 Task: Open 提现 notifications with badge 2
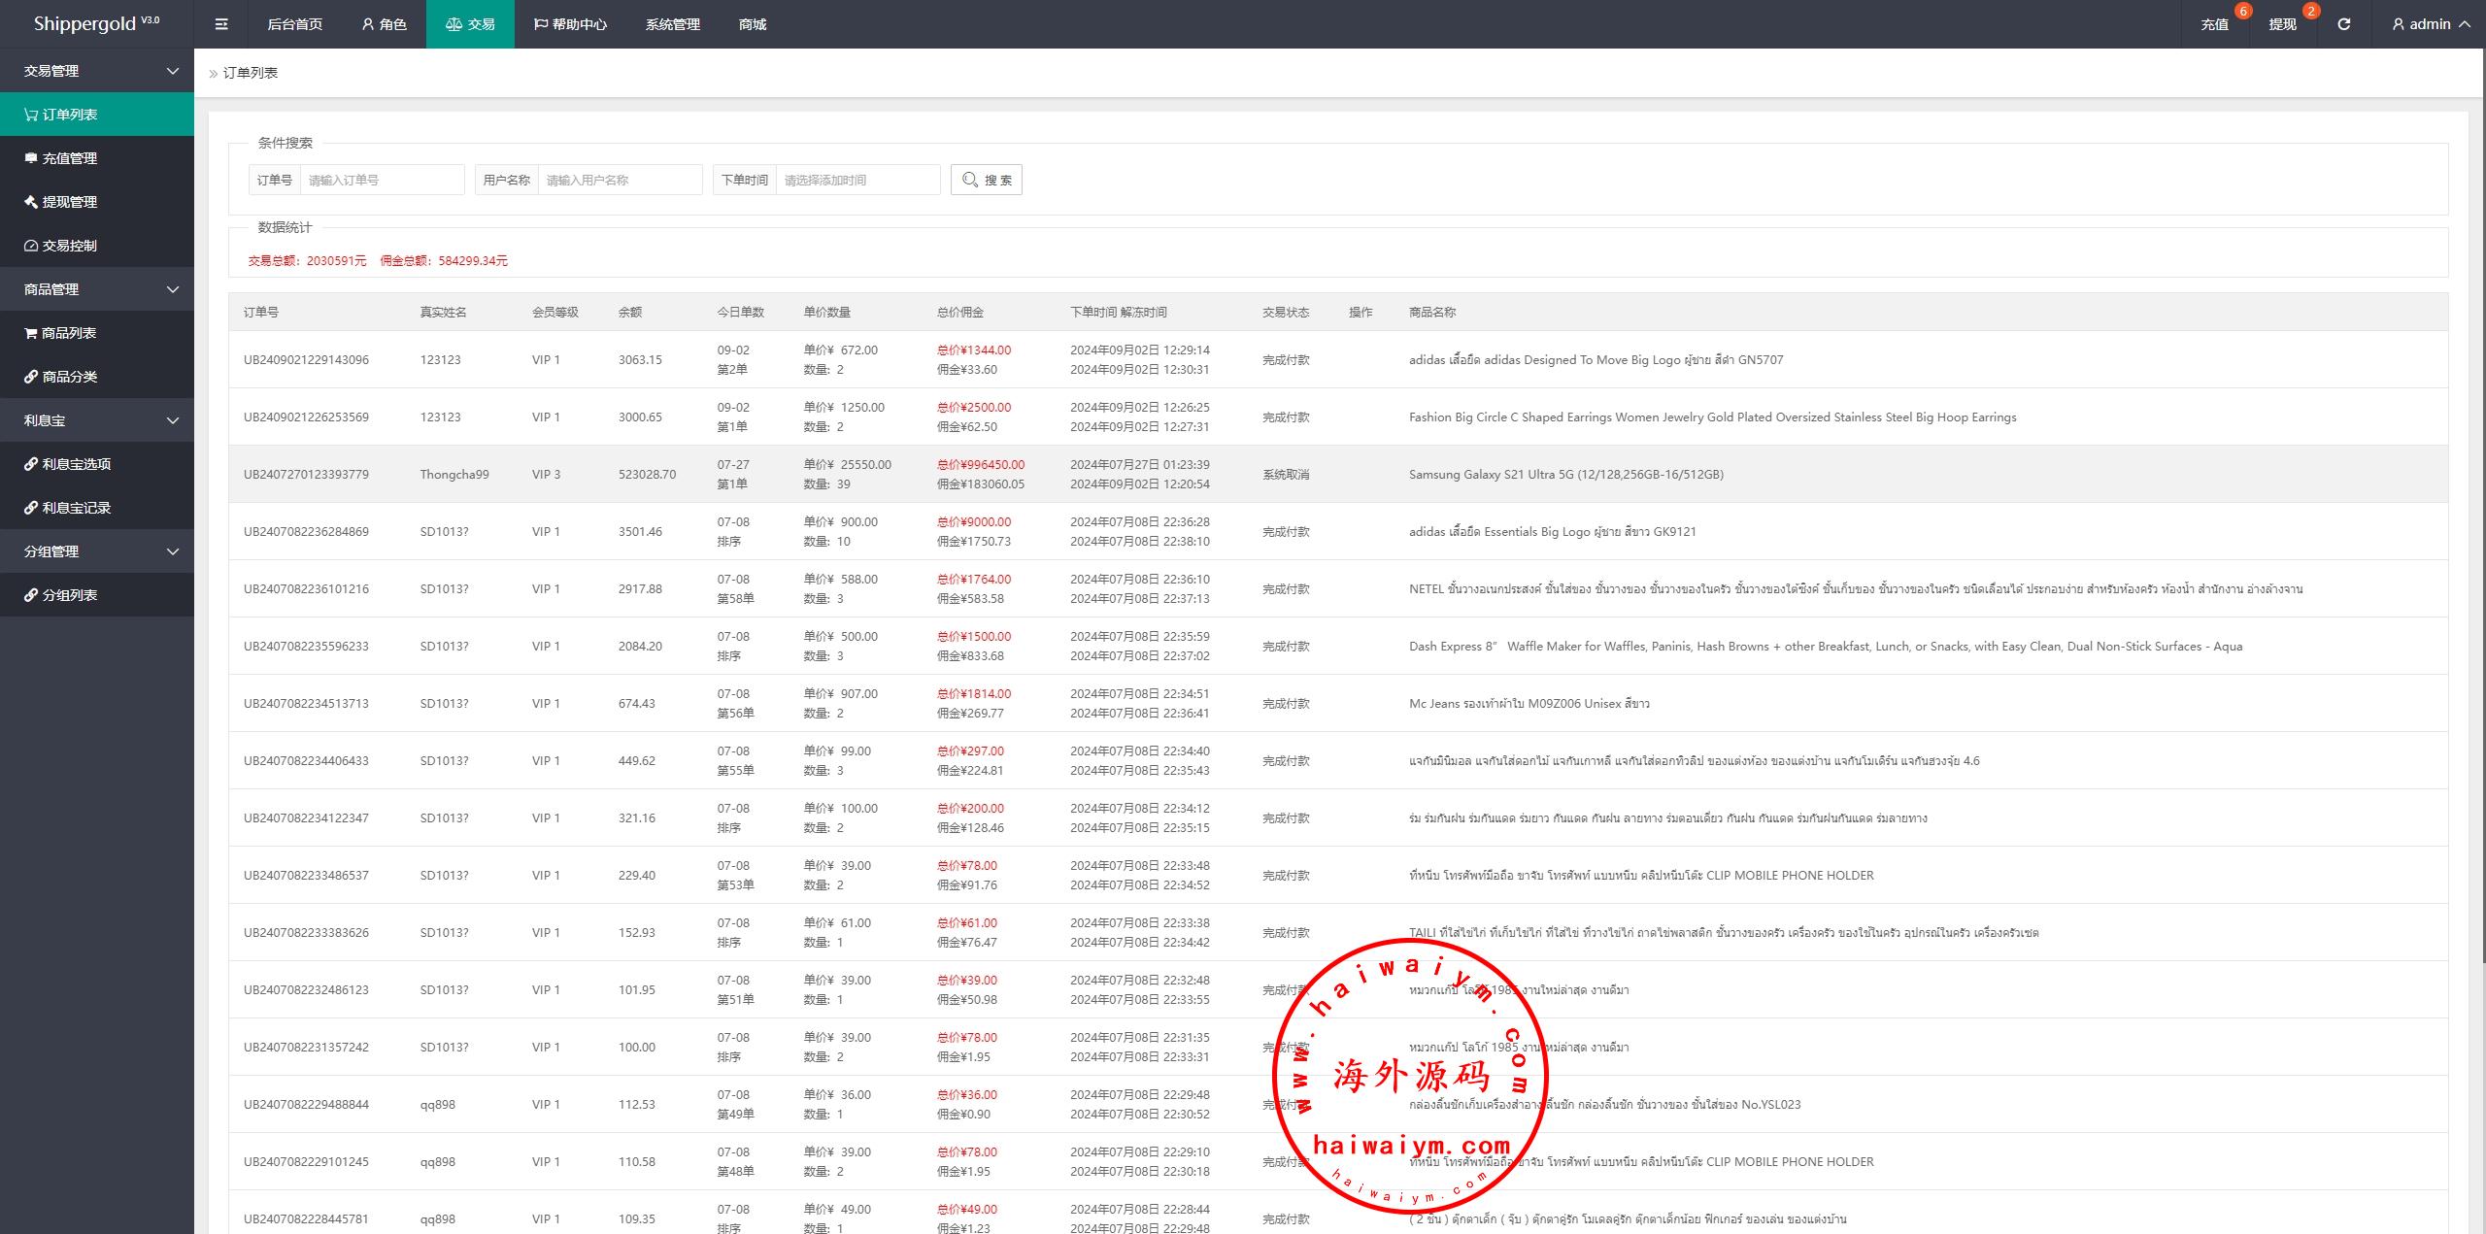point(2282,24)
